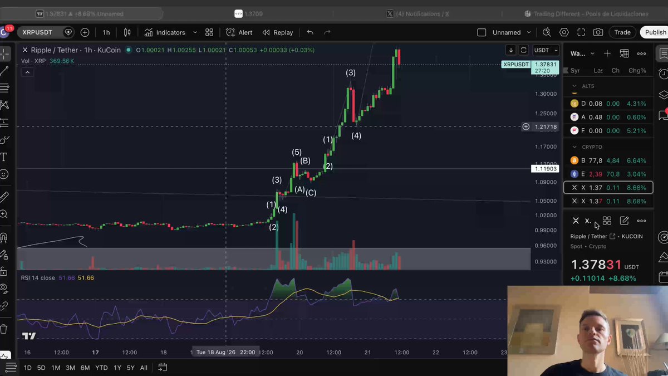Open the emoji icons tool

(x=4, y=174)
